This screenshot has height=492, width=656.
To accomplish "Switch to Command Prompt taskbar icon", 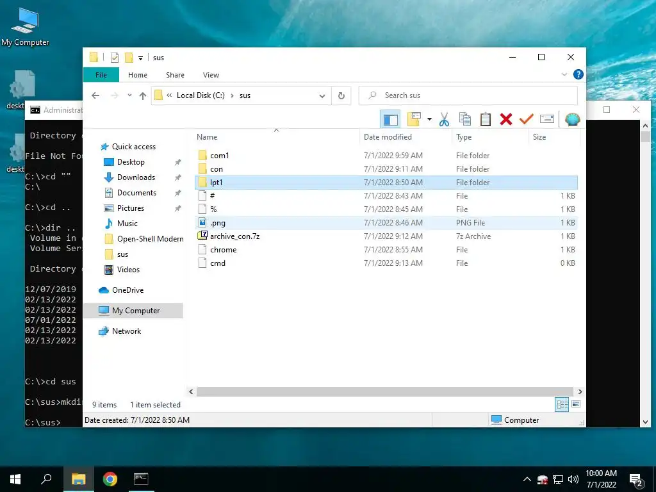I will tap(141, 479).
